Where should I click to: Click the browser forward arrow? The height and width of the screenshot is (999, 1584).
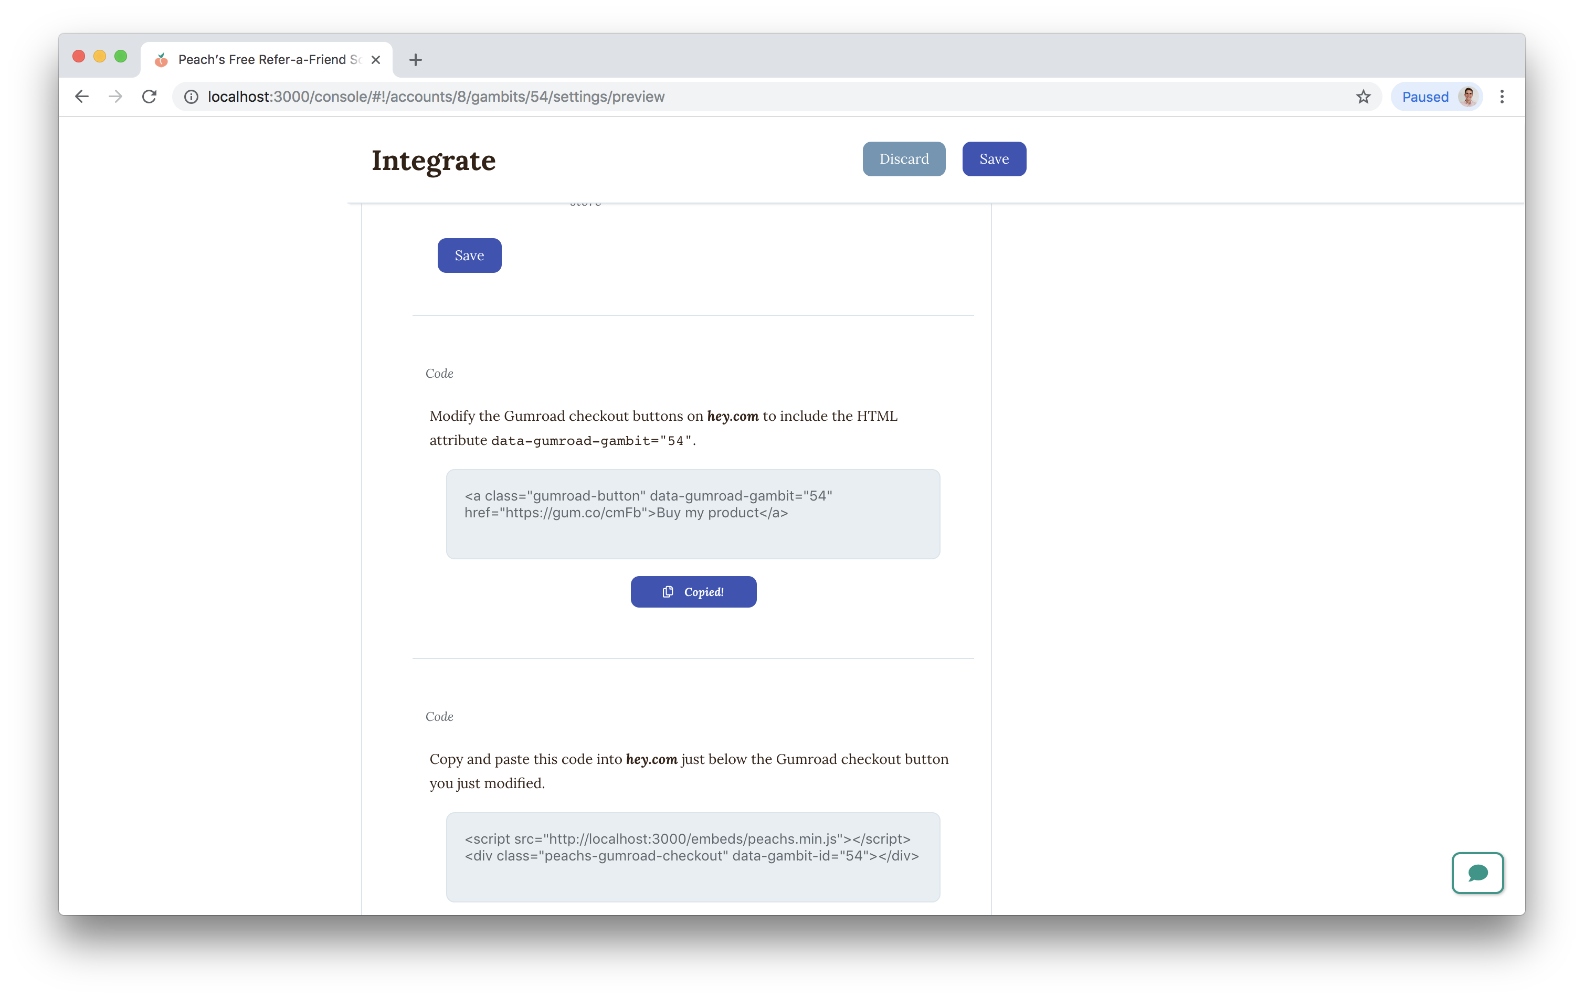(x=116, y=97)
